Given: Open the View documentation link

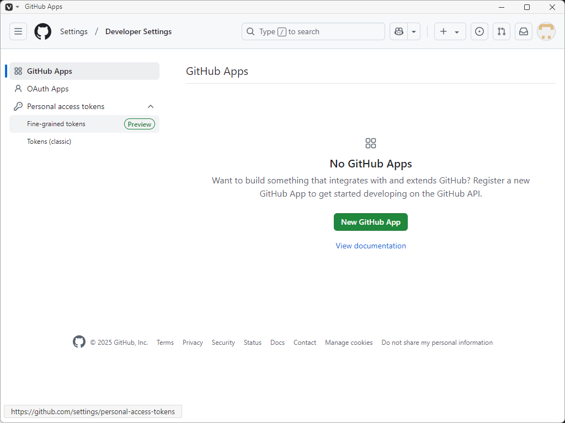Looking at the screenshot, I should point(371,246).
